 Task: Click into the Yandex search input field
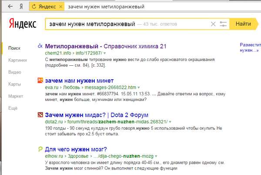click(127, 24)
